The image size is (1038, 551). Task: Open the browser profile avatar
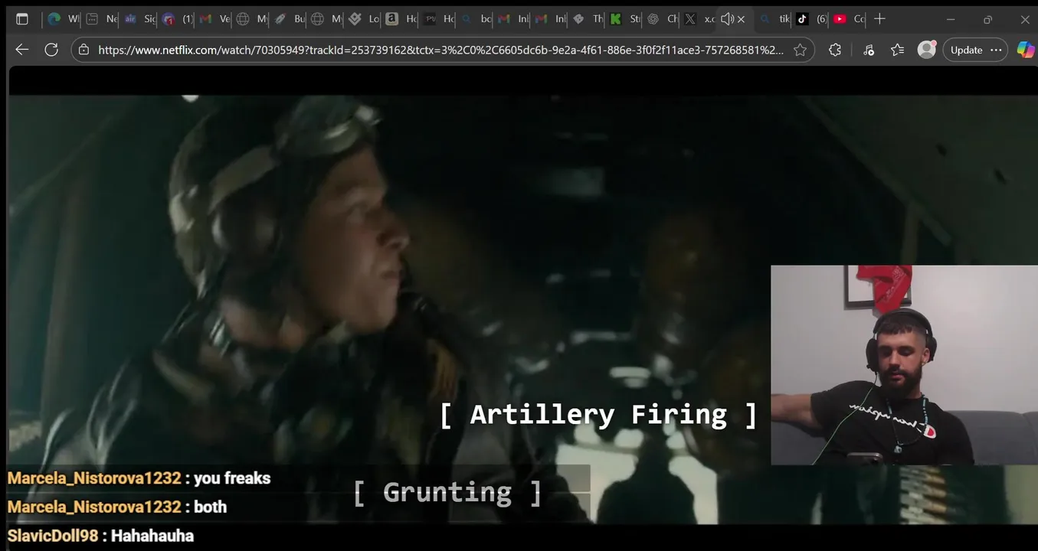(x=927, y=50)
